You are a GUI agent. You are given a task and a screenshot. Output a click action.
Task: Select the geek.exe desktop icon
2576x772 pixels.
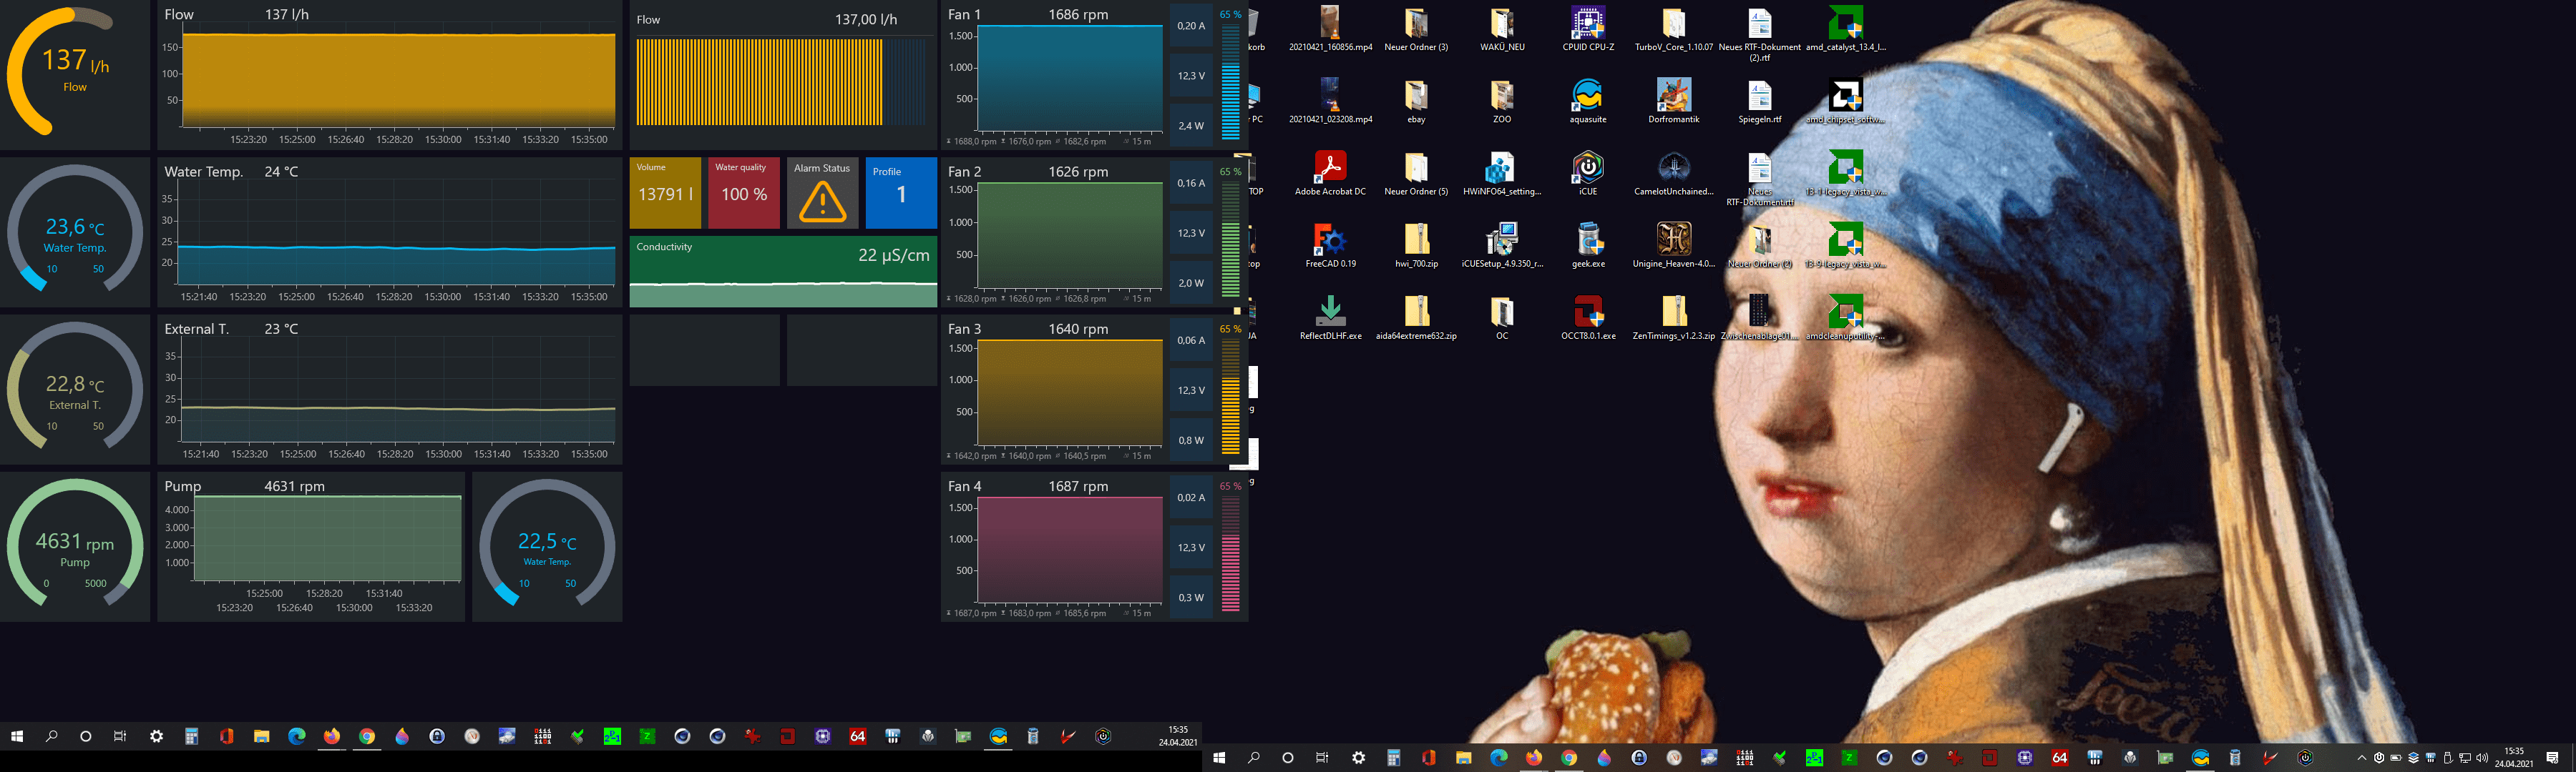[x=1588, y=246]
